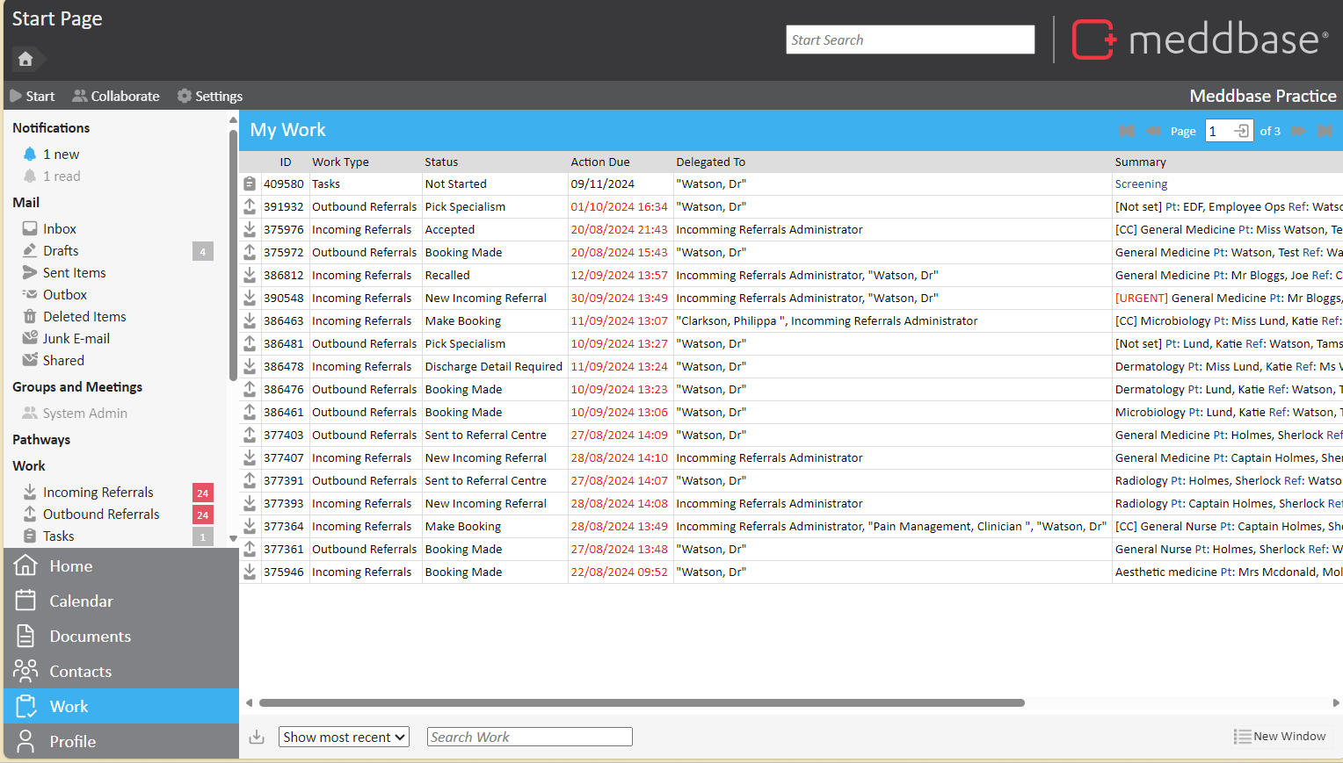Jump to the last page arrow

pos(1325,131)
